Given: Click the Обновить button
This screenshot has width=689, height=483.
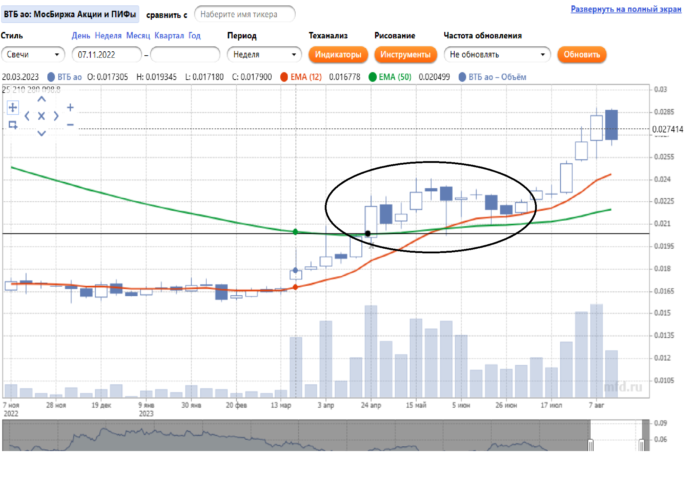Looking at the screenshot, I should coord(582,55).
